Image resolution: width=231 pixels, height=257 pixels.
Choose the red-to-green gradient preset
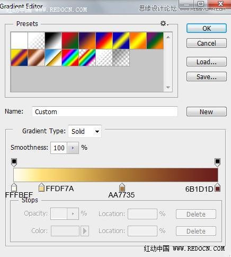[70, 40]
